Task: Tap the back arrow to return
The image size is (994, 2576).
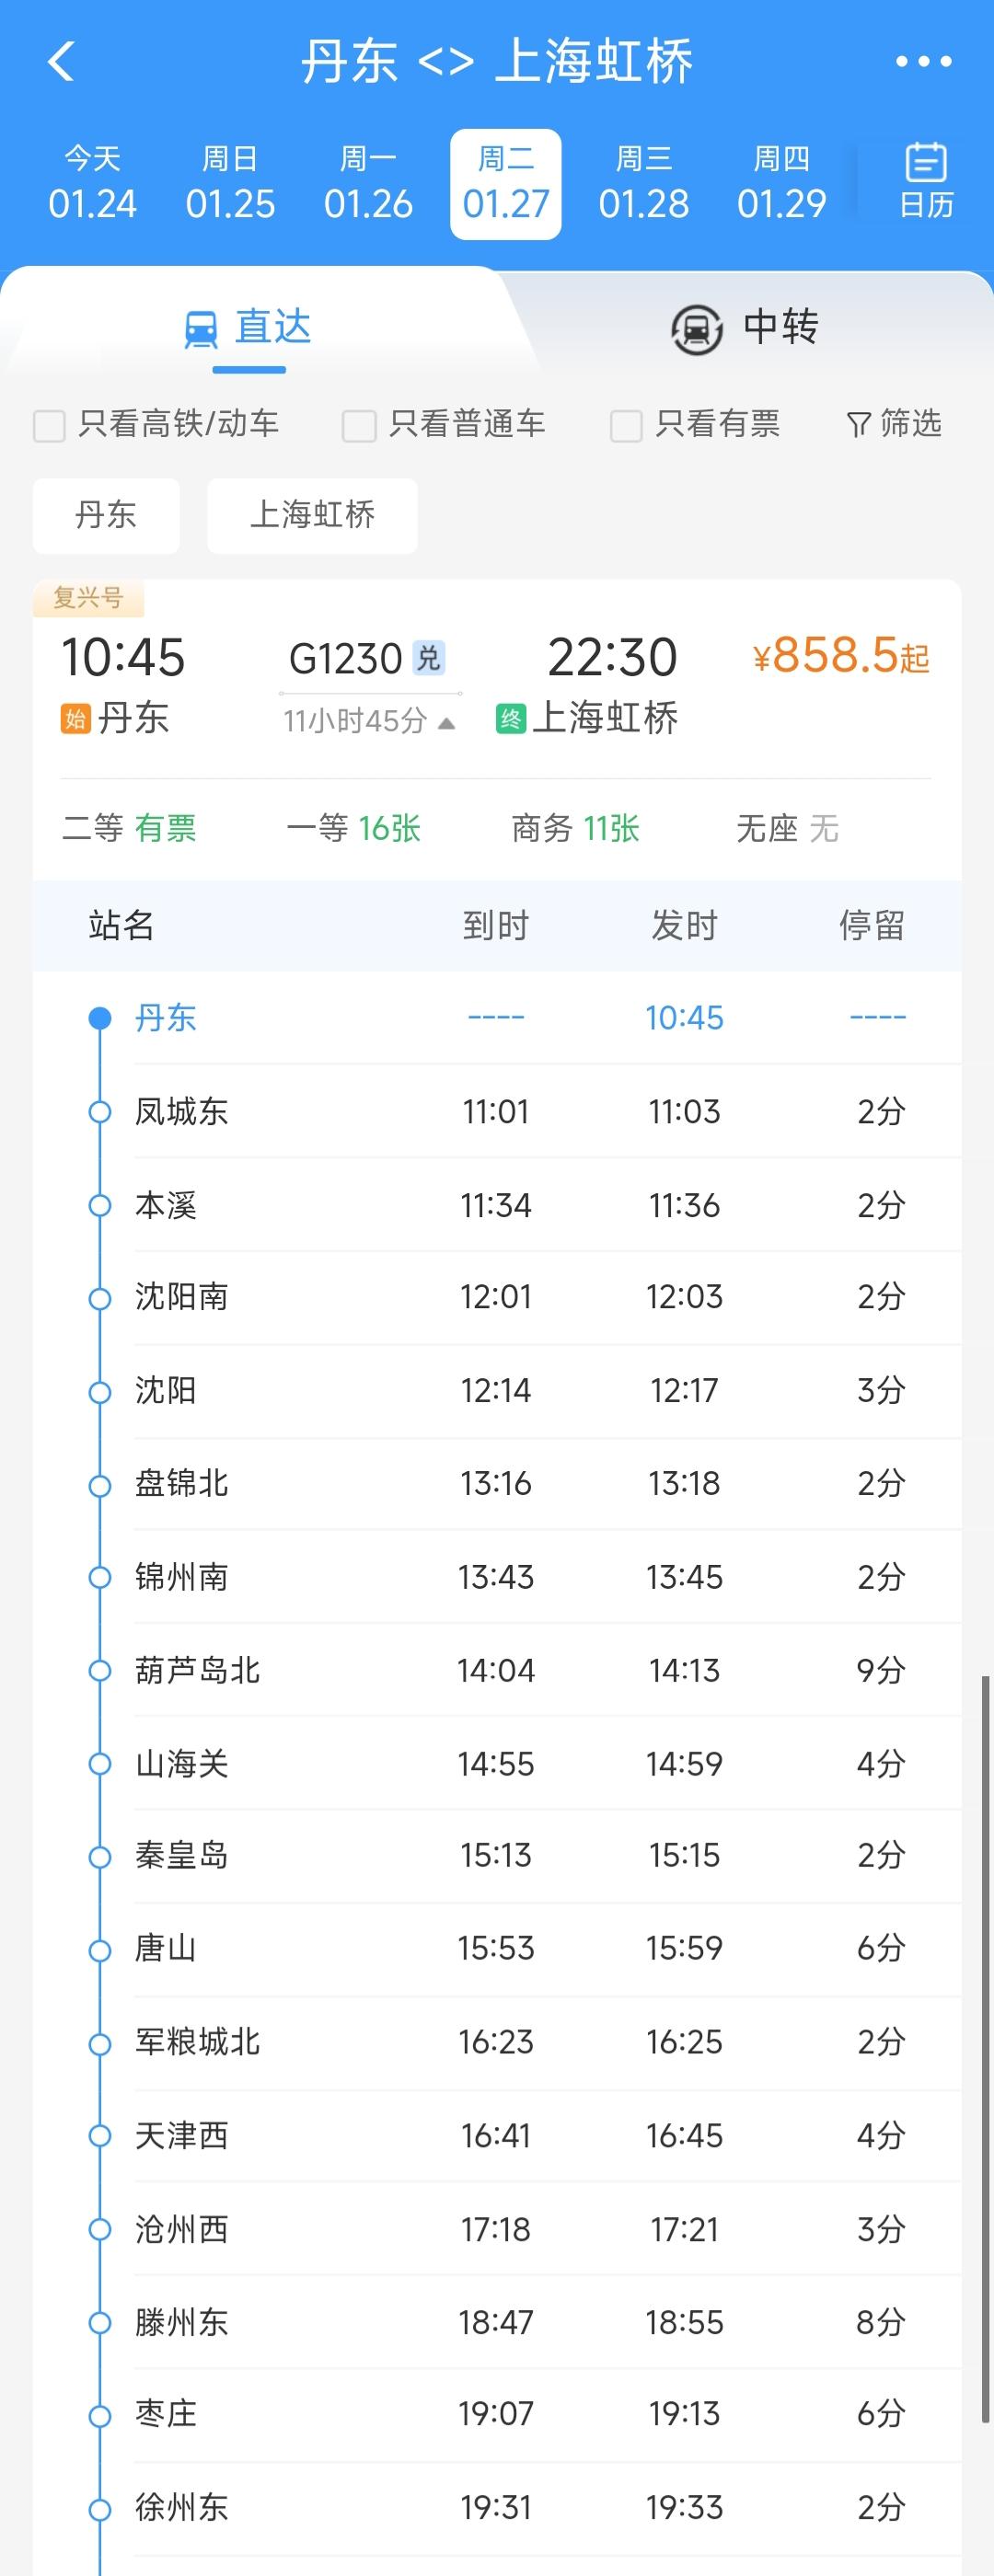Action: pyautogui.click(x=62, y=61)
